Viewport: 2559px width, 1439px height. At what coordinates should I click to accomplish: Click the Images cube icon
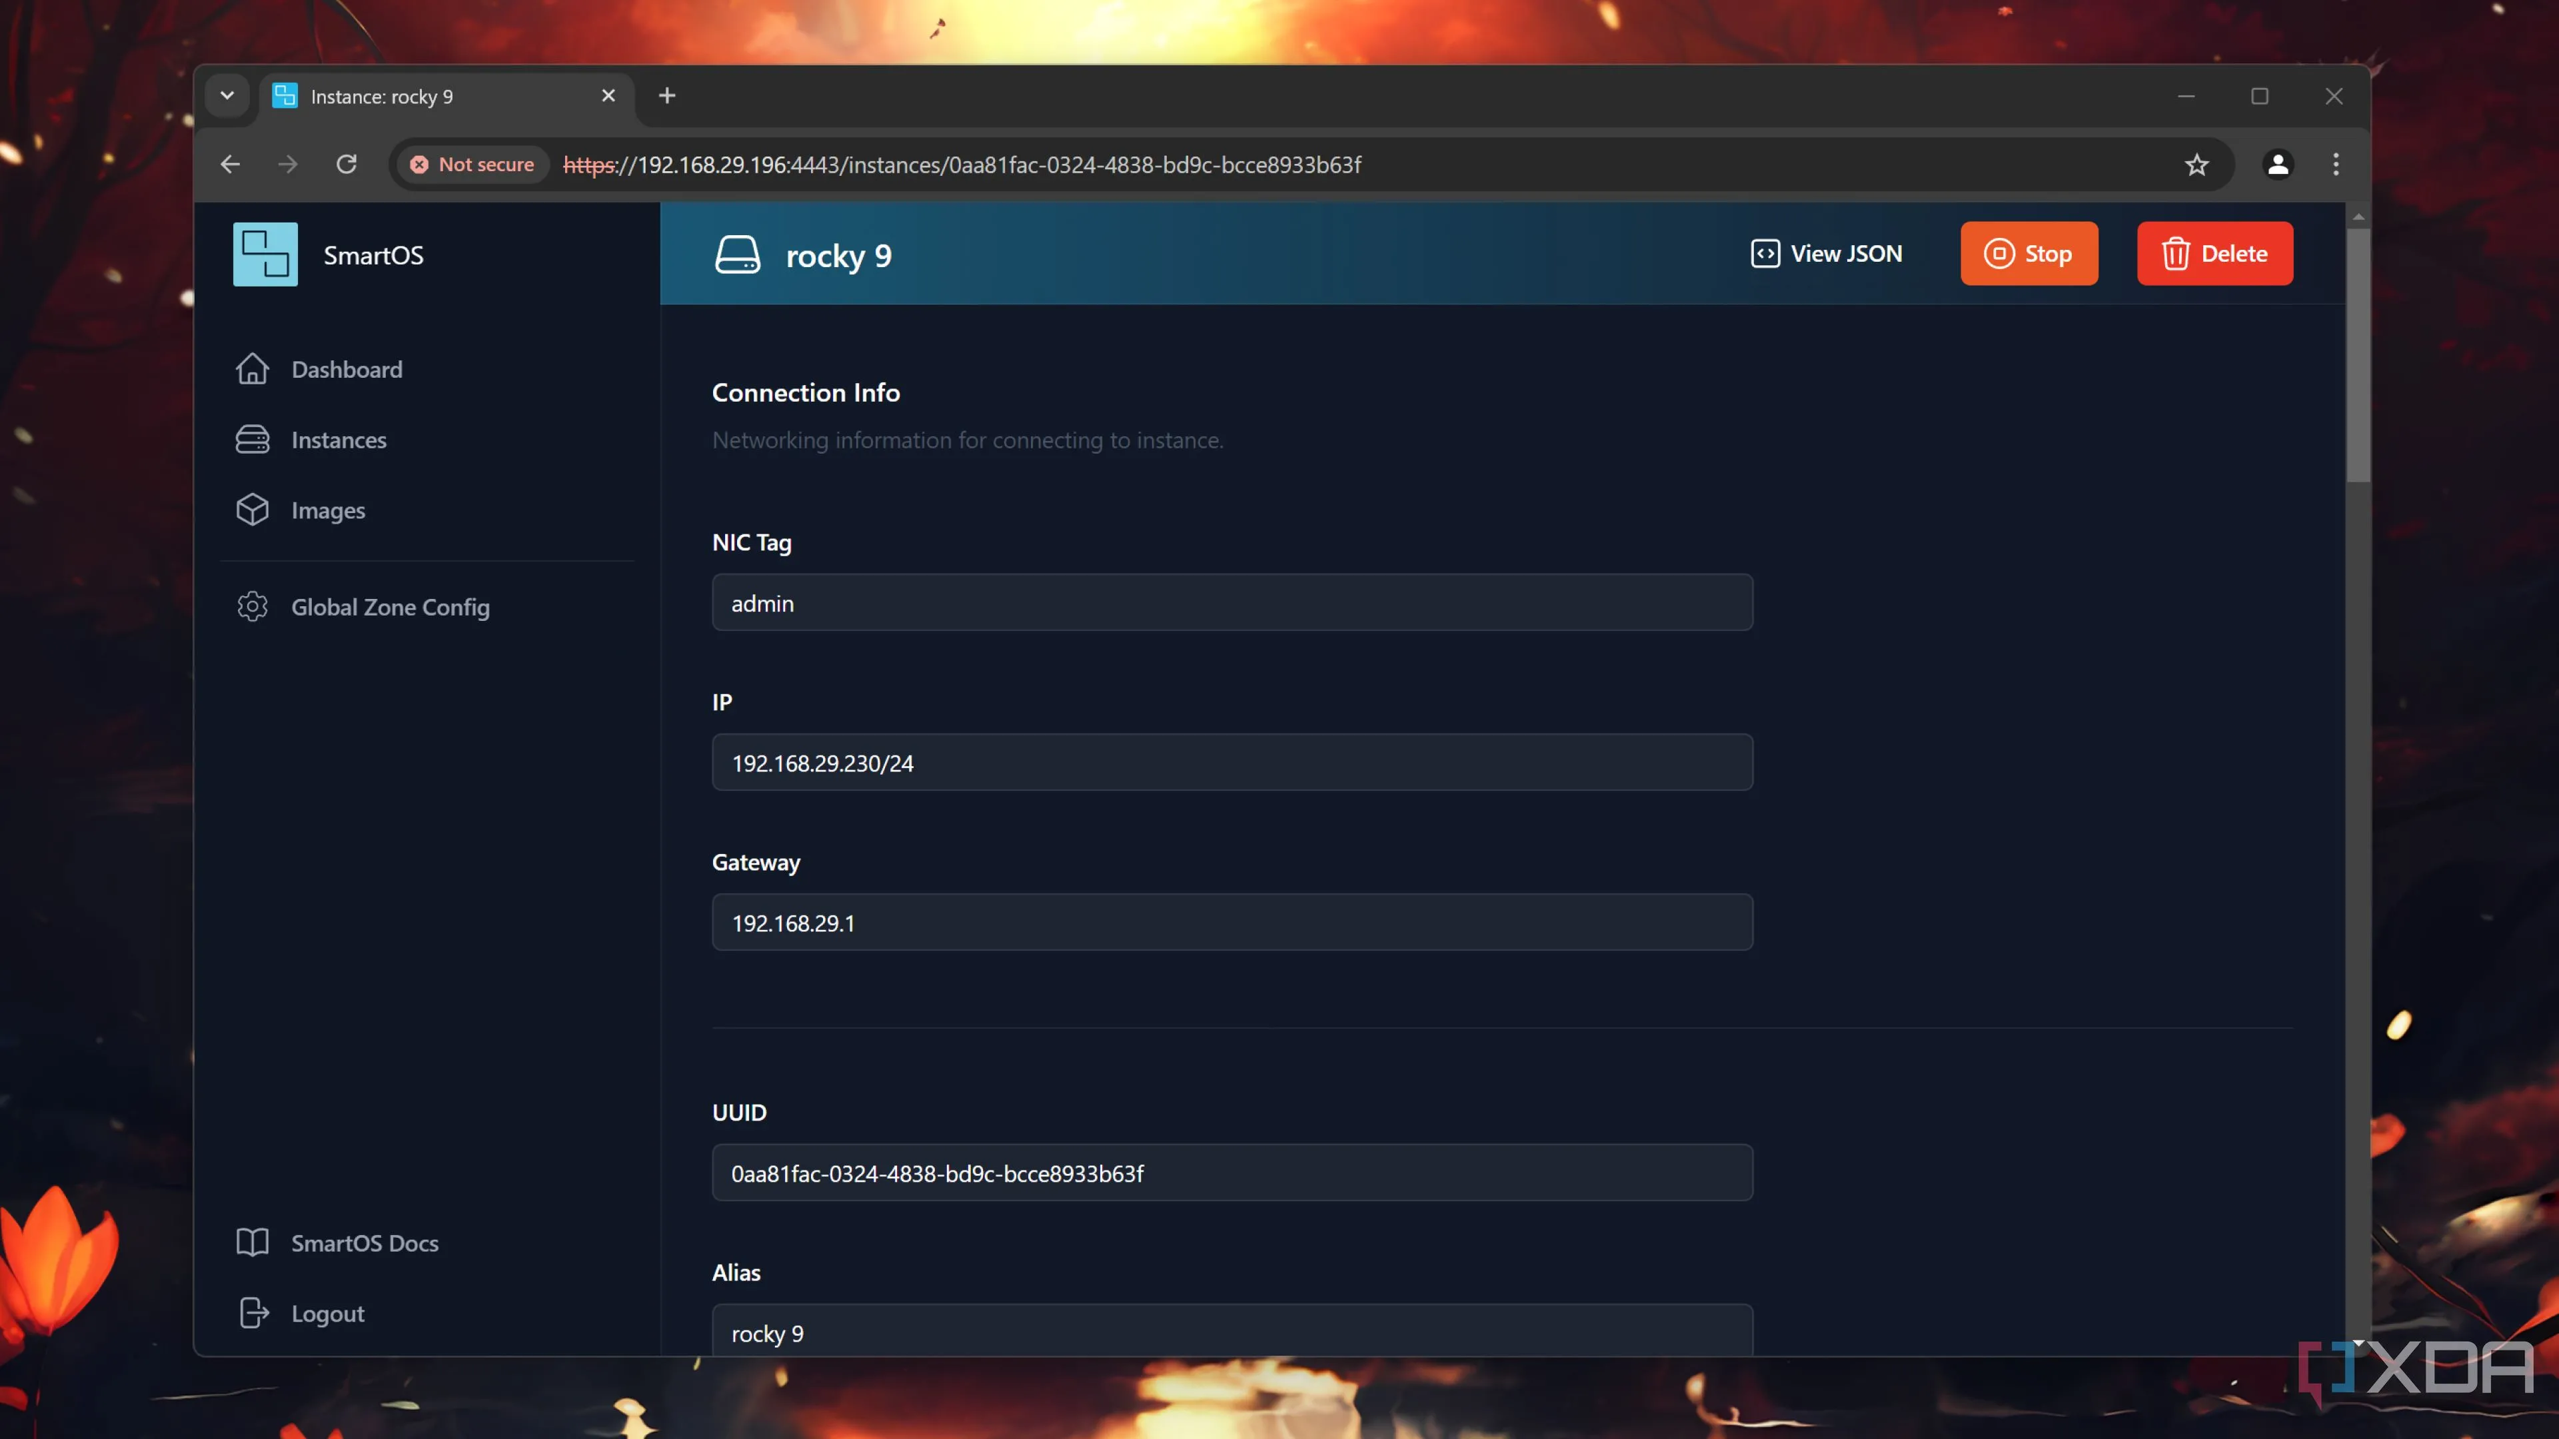point(253,510)
